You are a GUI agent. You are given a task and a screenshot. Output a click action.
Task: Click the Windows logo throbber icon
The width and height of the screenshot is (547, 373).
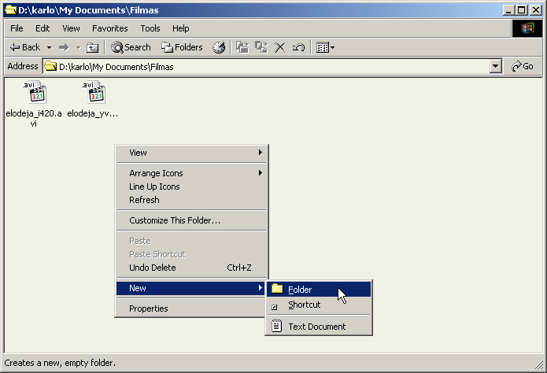point(527,28)
